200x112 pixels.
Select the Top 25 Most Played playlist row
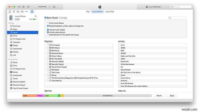pyautogui.click(x=79, y=67)
